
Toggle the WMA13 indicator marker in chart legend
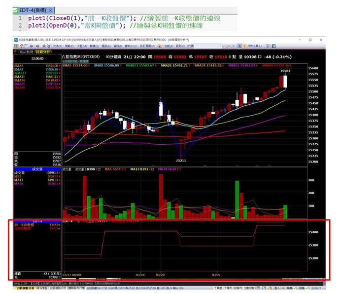(155, 65)
